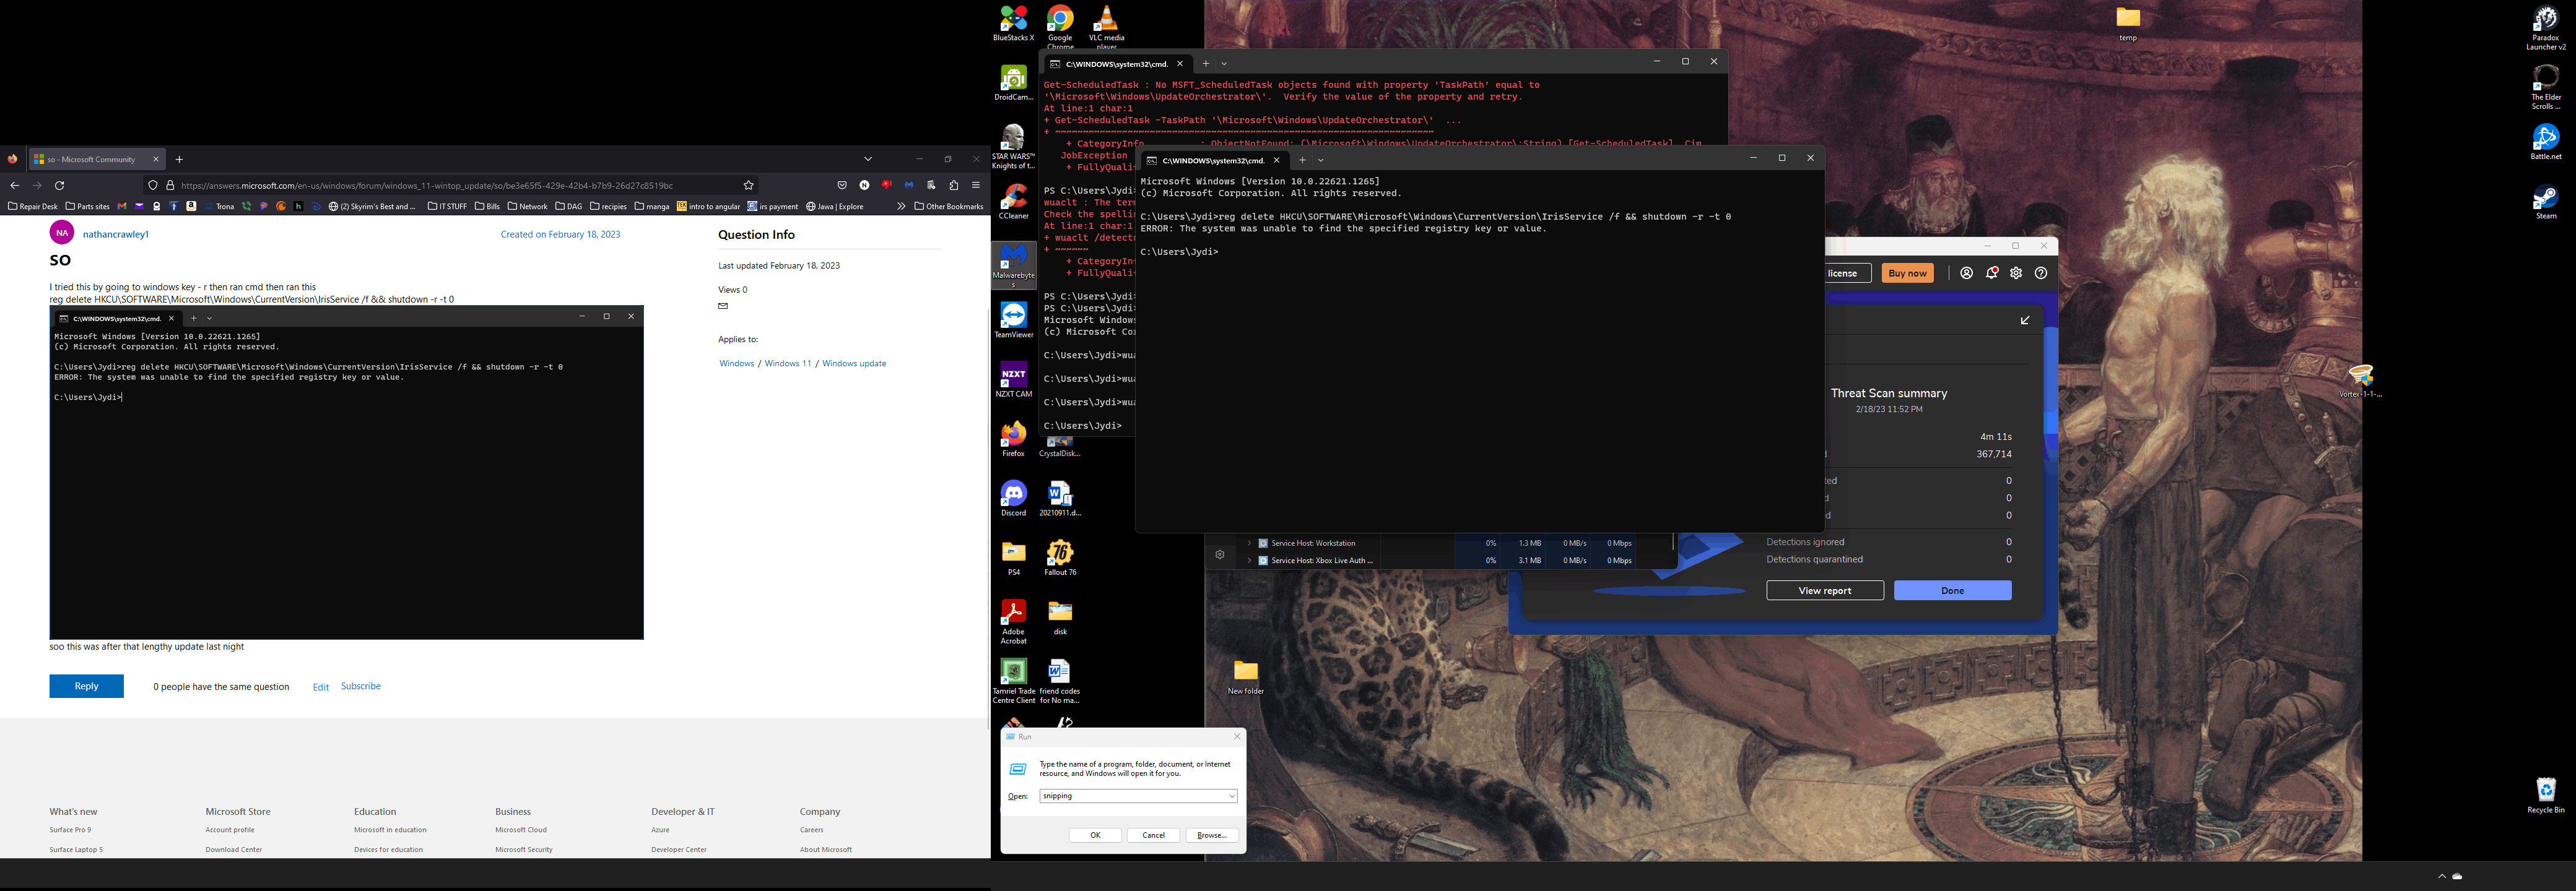Expand Service Host: Xbox Live Auth row
This screenshot has width=2576, height=891.
(x=1249, y=561)
